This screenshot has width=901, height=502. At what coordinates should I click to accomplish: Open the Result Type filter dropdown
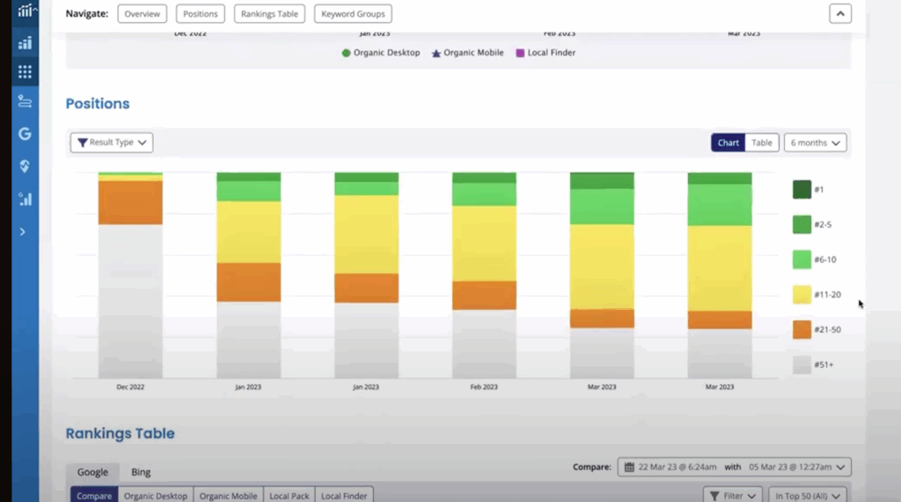tap(112, 143)
